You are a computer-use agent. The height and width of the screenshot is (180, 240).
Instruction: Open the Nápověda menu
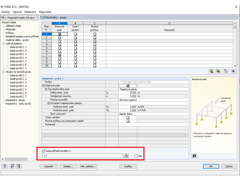click(x=45, y=12)
